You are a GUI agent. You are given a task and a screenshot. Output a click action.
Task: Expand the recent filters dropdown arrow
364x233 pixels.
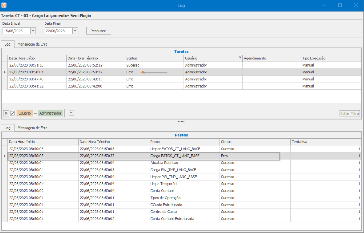point(71,113)
